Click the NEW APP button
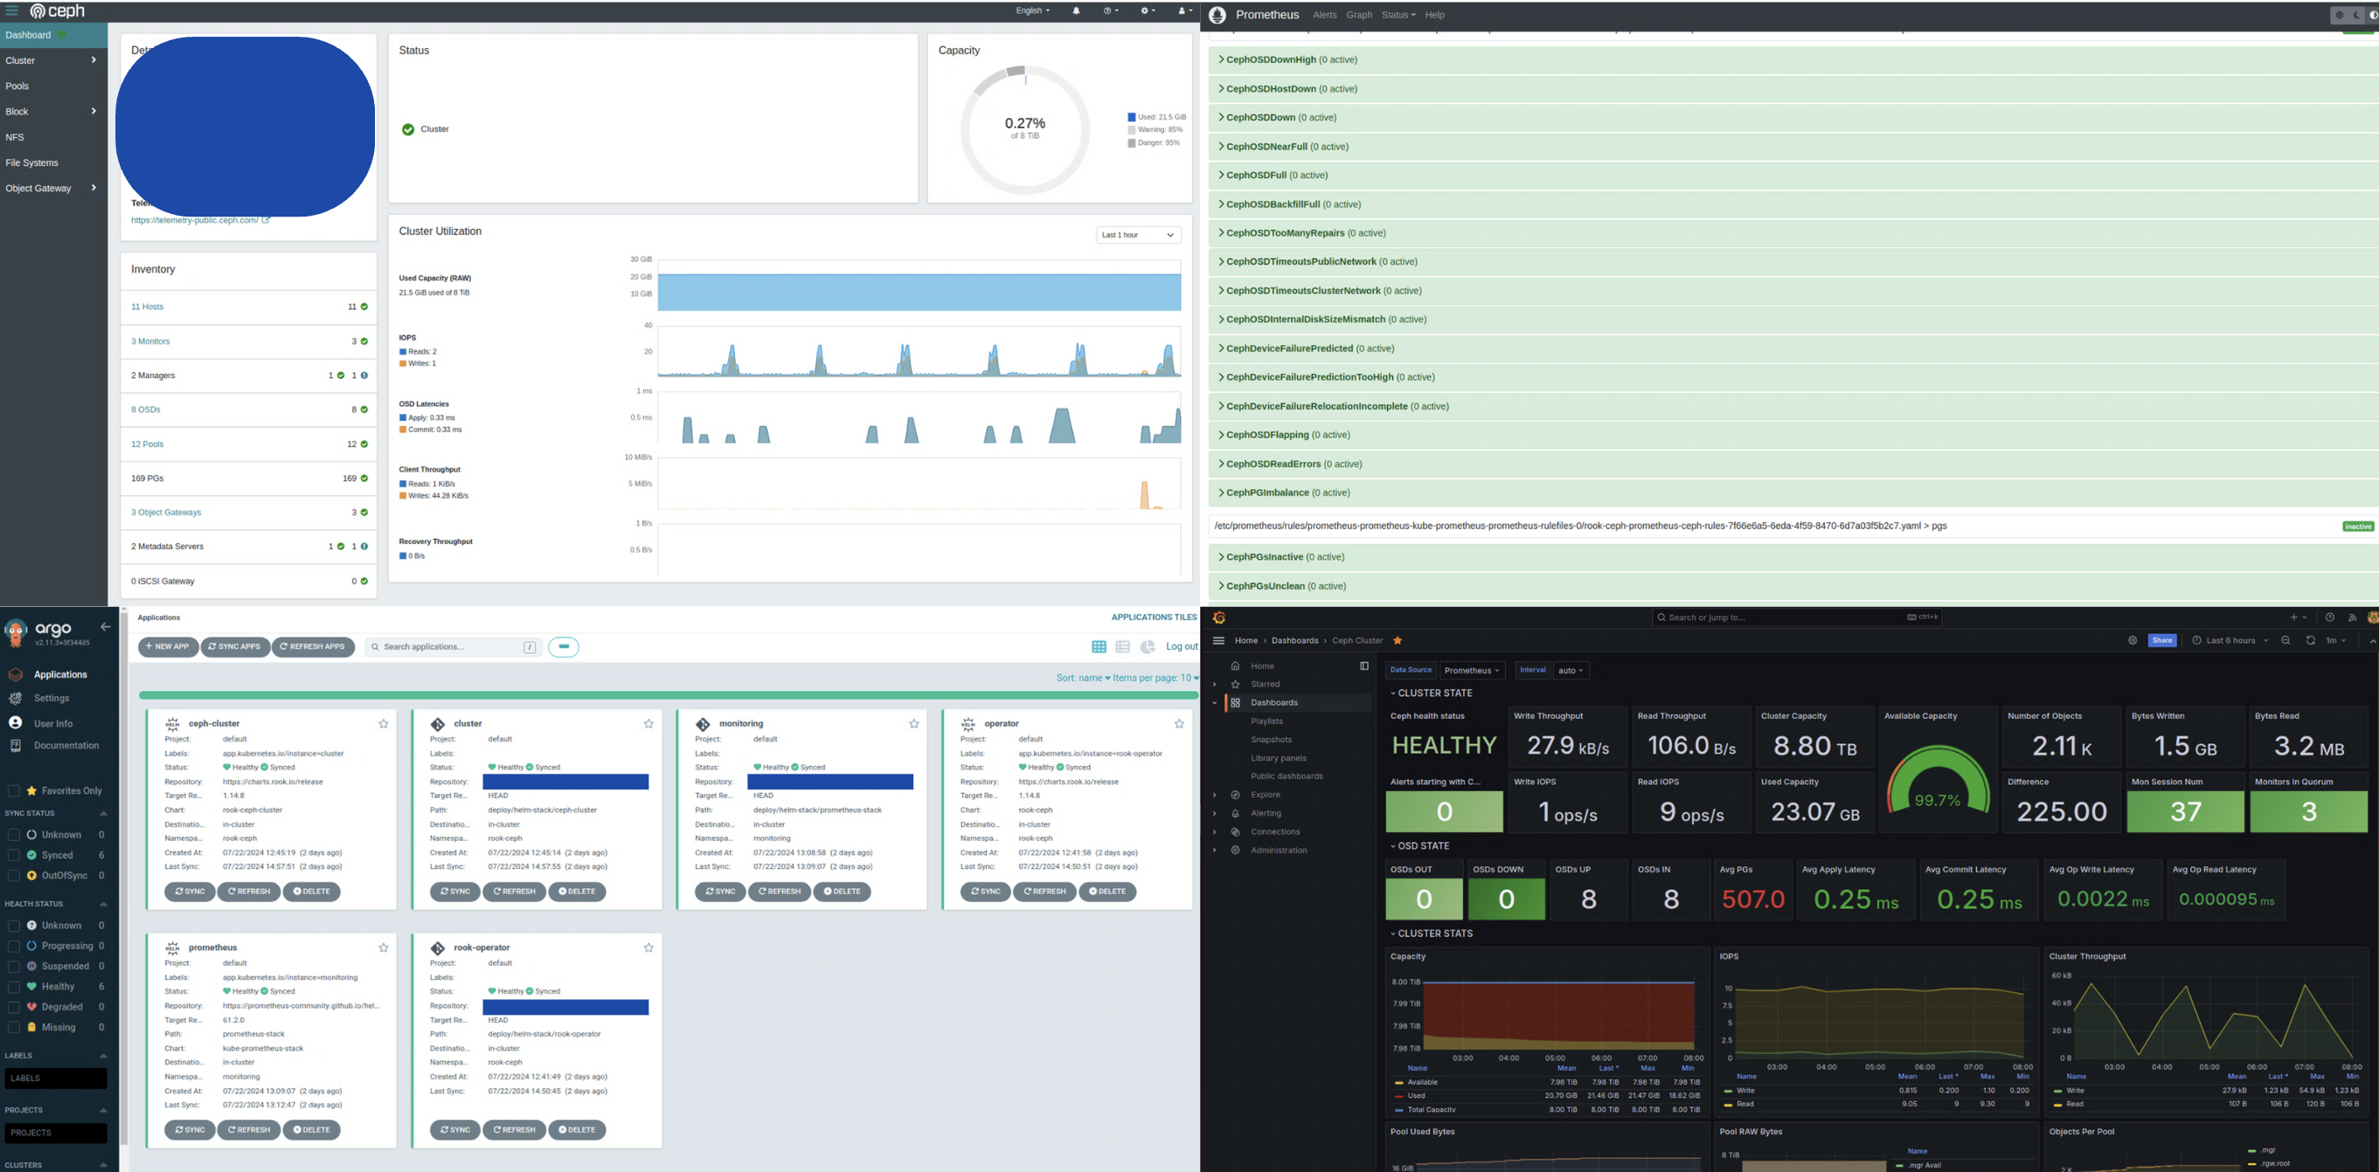The width and height of the screenshot is (2379, 1172). click(x=168, y=647)
